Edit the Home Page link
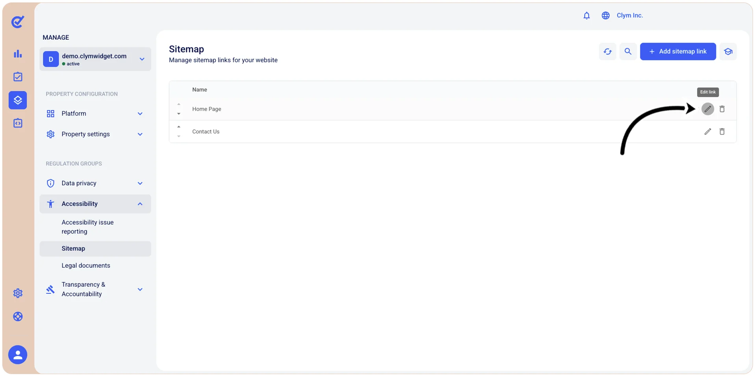This screenshot has width=755, height=376. pyautogui.click(x=707, y=109)
